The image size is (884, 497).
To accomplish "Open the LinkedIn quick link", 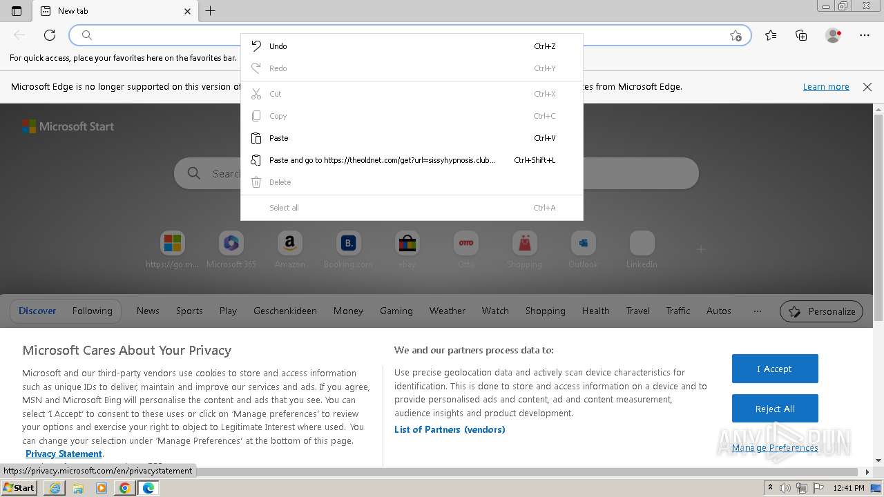I will pos(642,251).
